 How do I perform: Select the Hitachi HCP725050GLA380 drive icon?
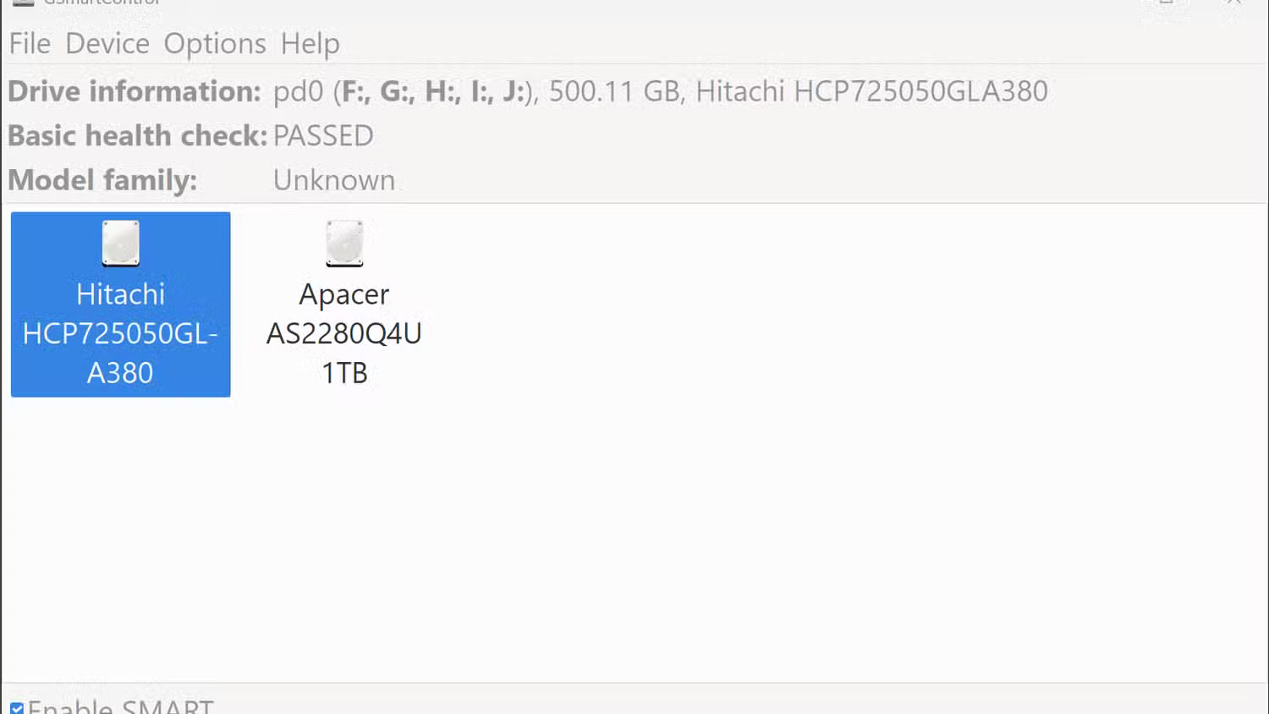point(120,305)
